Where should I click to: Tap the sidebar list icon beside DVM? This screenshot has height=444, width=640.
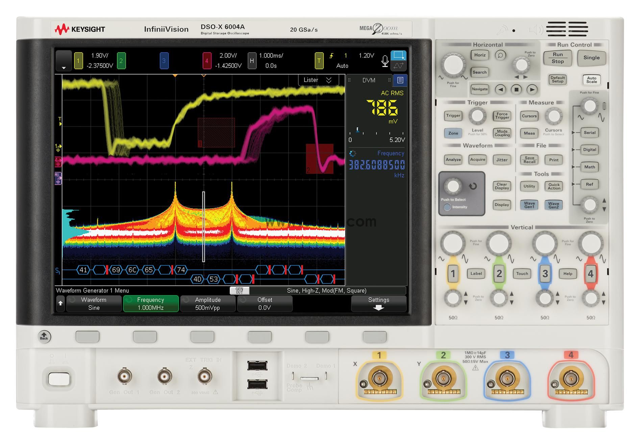[400, 80]
